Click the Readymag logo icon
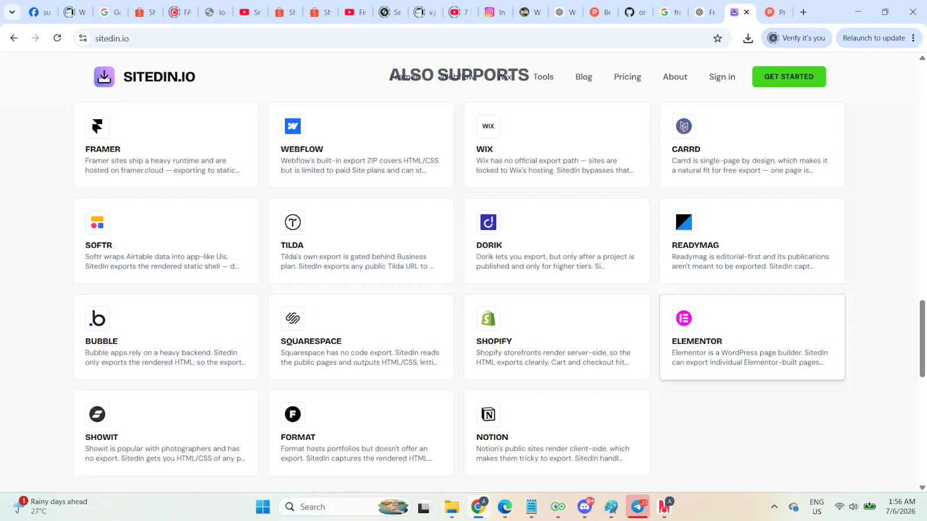 click(x=684, y=222)
